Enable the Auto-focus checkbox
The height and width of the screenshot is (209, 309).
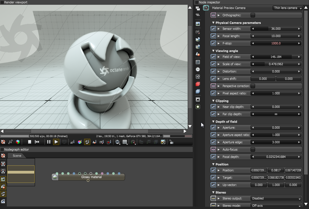253,149
